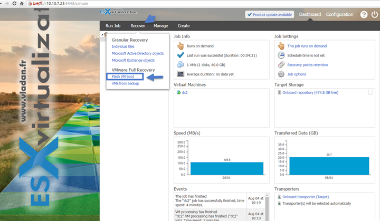
Task: Switch to the Configuration tab
Action: [x=339, y=15]
